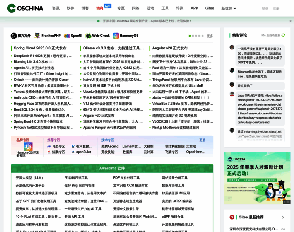This screenshot has height=232, width=294.
Task: Open '实用的 LaTeX 编辑器' list
Action: (177, 201)
